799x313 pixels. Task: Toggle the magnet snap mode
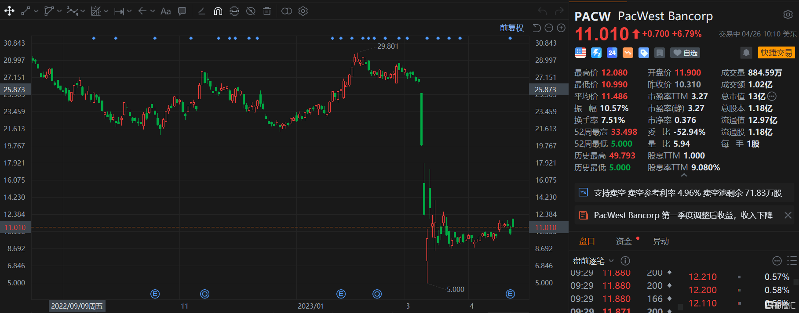[x=218, y=11]
